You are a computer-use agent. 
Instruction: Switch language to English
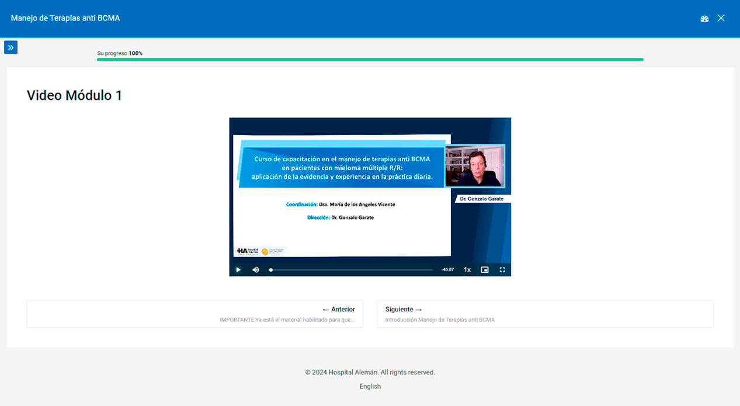pos(370,386)
